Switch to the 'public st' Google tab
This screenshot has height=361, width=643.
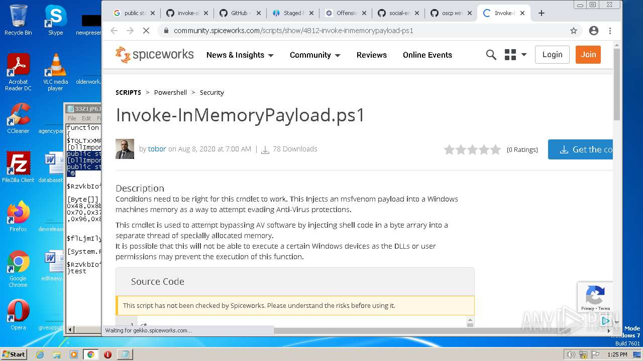tap(133, 13)
